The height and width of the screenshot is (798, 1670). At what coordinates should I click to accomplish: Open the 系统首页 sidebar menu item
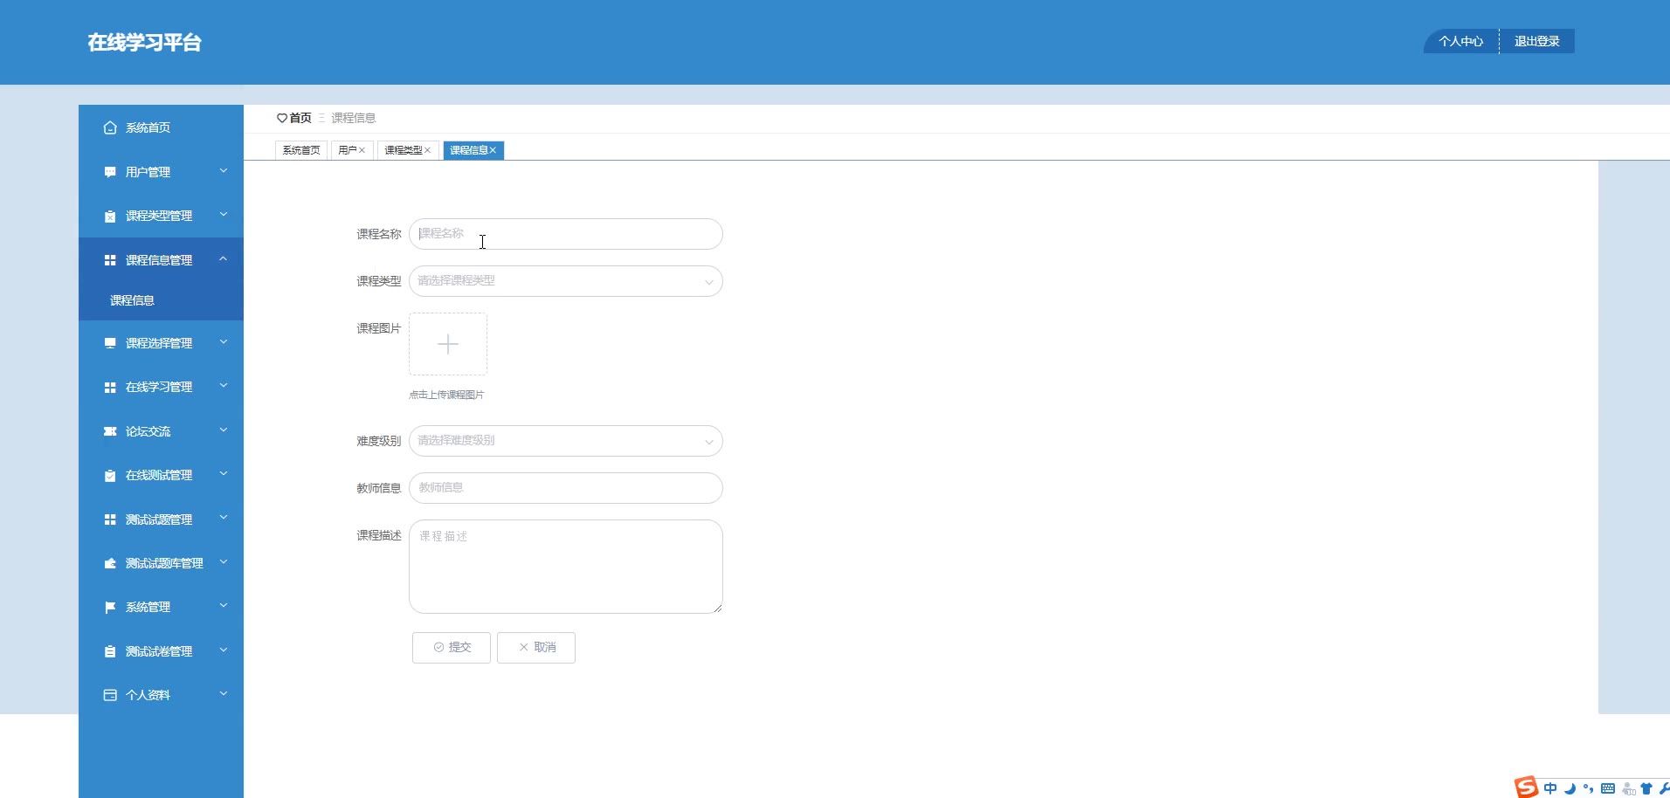161,127
